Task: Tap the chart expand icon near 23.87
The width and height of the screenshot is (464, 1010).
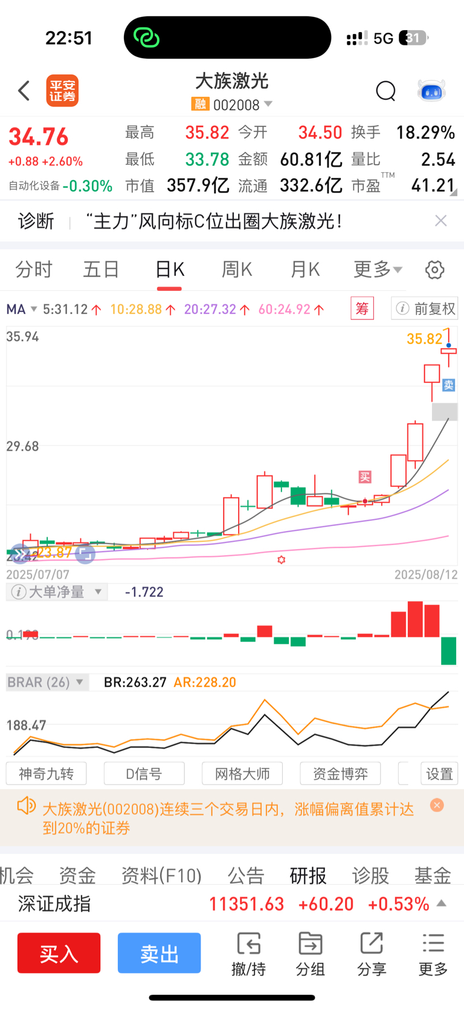Action: pos(85,553)
